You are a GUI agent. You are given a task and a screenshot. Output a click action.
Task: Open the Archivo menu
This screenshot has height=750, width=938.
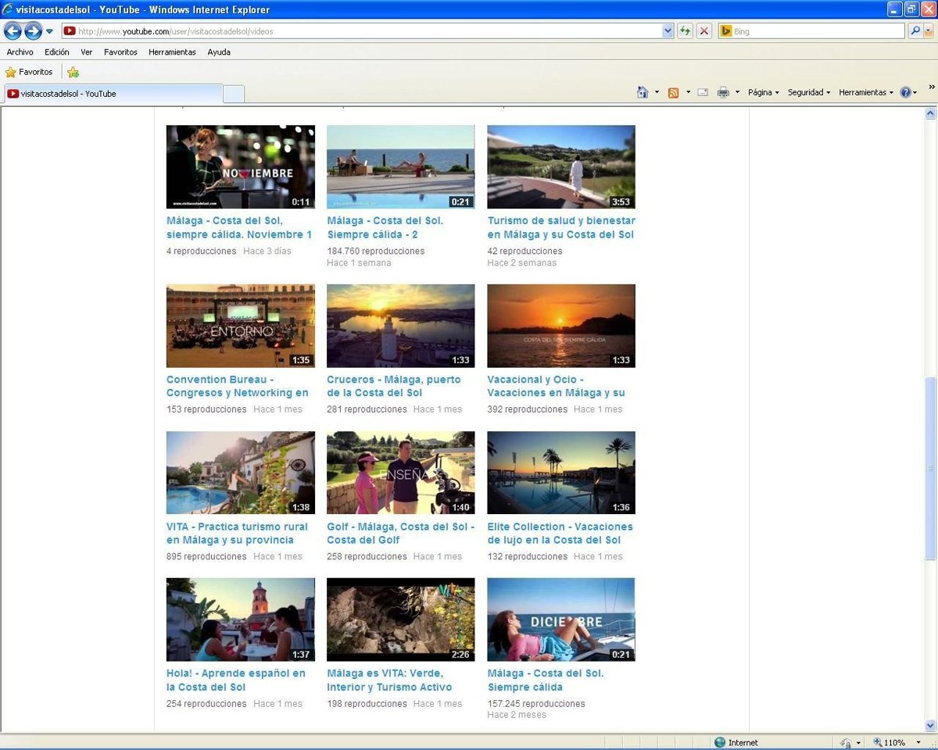coord(20,52)
